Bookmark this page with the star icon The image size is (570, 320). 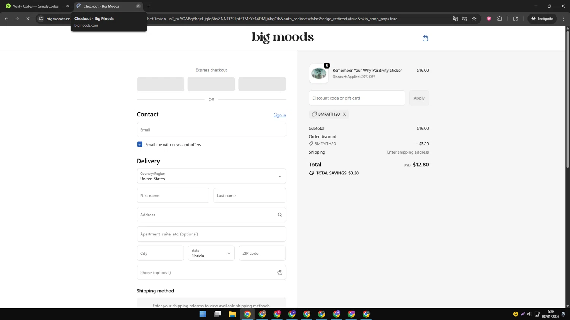(x=474, y=19)
